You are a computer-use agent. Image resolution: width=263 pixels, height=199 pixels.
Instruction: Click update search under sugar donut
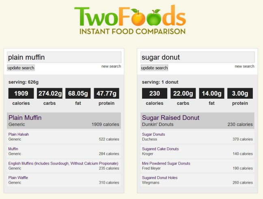pyautogui.click(x=154, y=68)
